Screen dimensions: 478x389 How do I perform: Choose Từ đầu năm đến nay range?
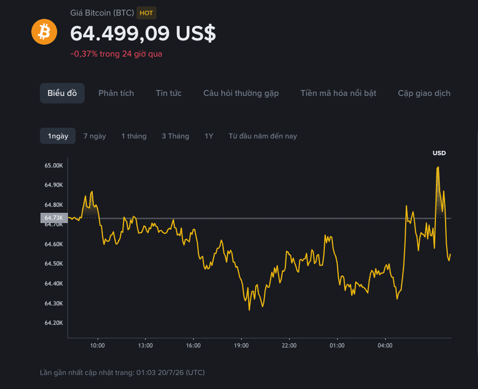(263, 136)
